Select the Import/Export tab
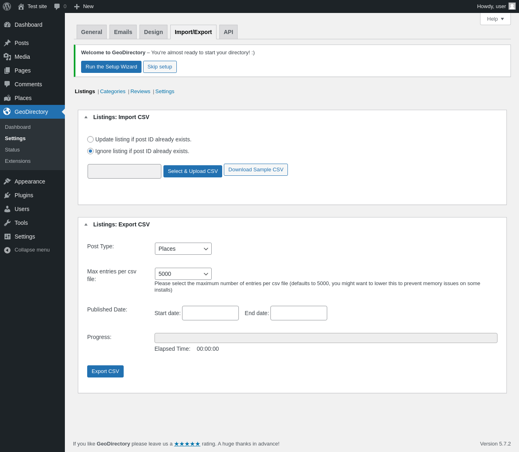 (x=193, y=32)
